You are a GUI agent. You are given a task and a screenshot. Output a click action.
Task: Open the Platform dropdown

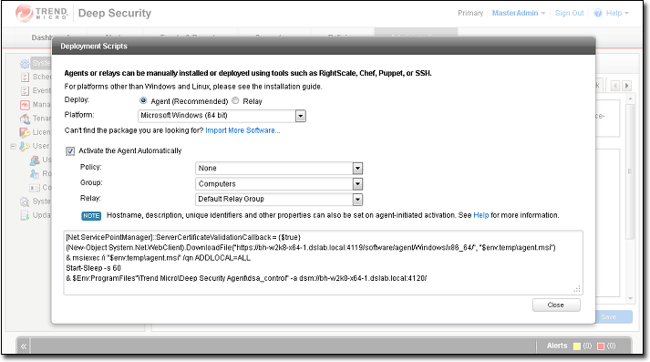[x=301, y=116]
